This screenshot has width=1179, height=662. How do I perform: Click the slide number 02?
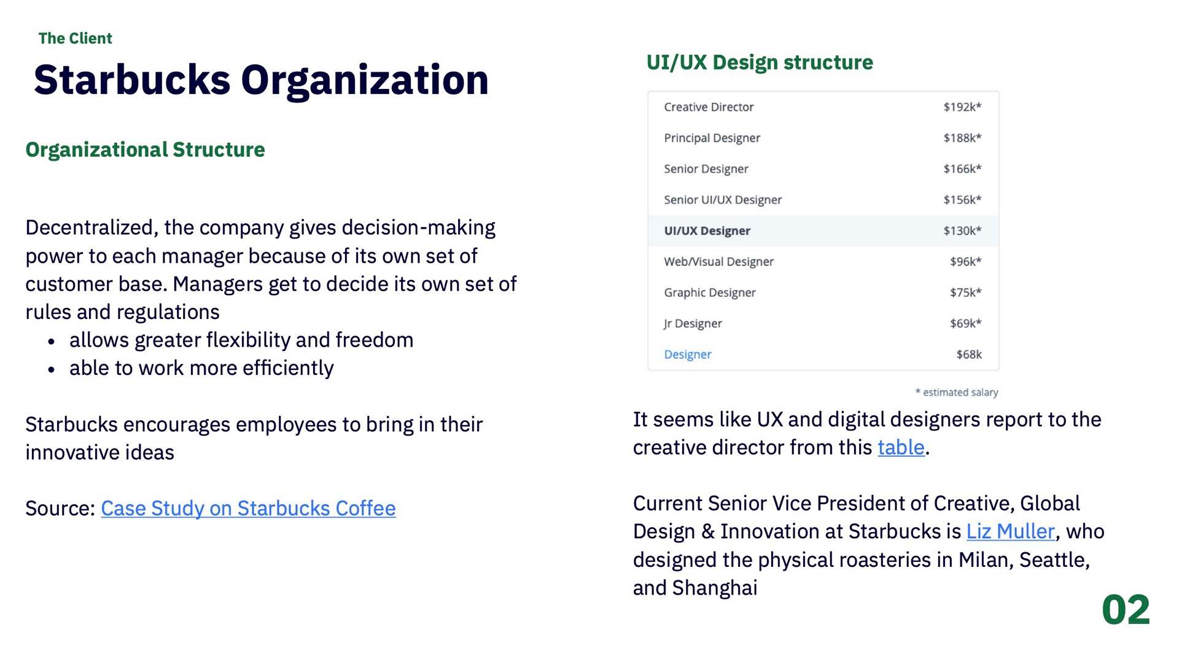click(x=1126, y=610)
